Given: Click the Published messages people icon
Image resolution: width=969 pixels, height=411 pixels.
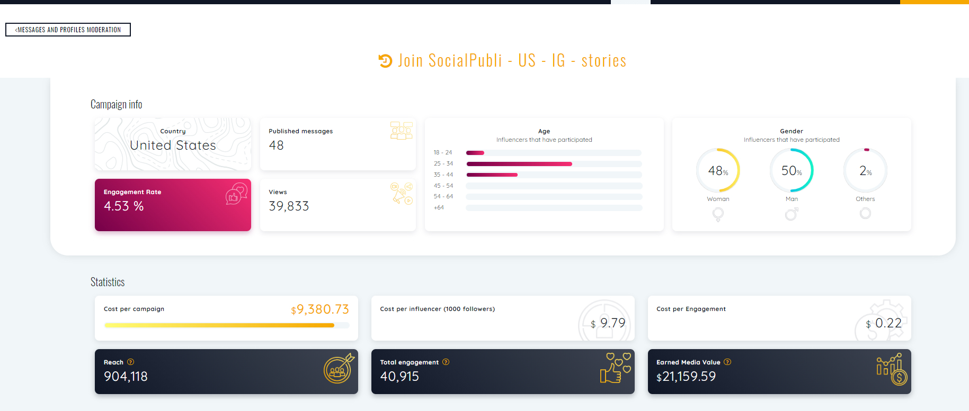Looking at the screenshot, I should click(402, 131).
